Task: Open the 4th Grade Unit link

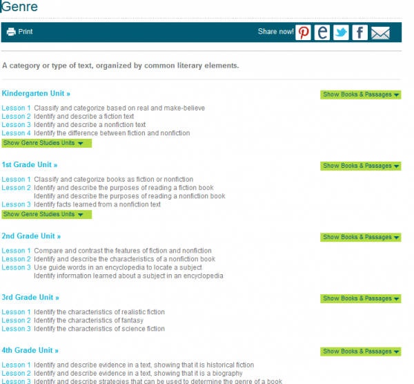Action: pos(30,351)
